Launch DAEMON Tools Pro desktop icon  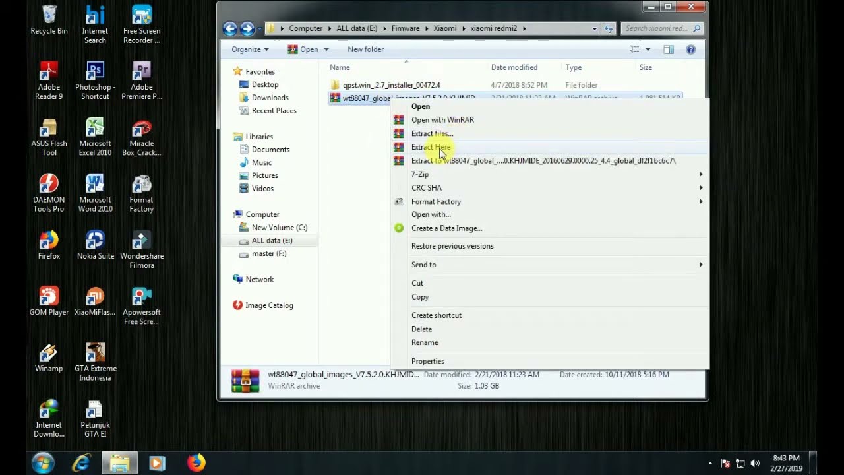tap(49, 193)
